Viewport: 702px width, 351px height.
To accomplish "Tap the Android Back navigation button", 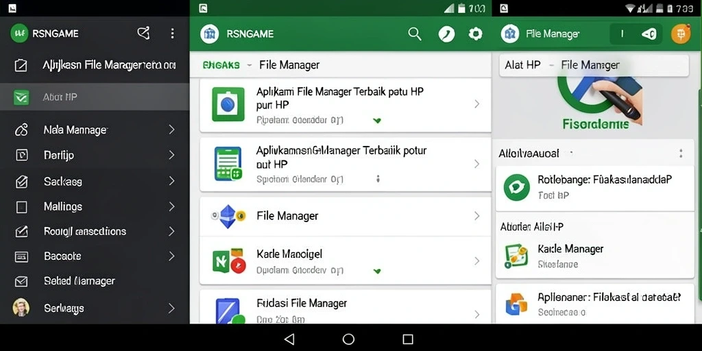I will (289, 339).
